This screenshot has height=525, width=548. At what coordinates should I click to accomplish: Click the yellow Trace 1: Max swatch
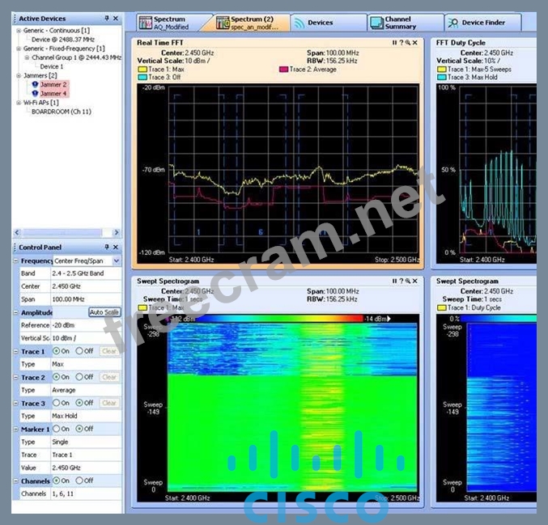click(141, 70)
